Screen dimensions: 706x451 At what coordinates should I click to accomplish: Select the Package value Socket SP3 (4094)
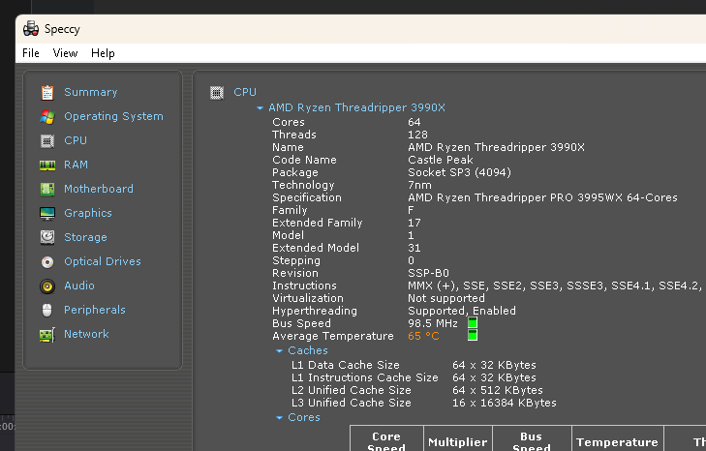(x=459, y=172)
